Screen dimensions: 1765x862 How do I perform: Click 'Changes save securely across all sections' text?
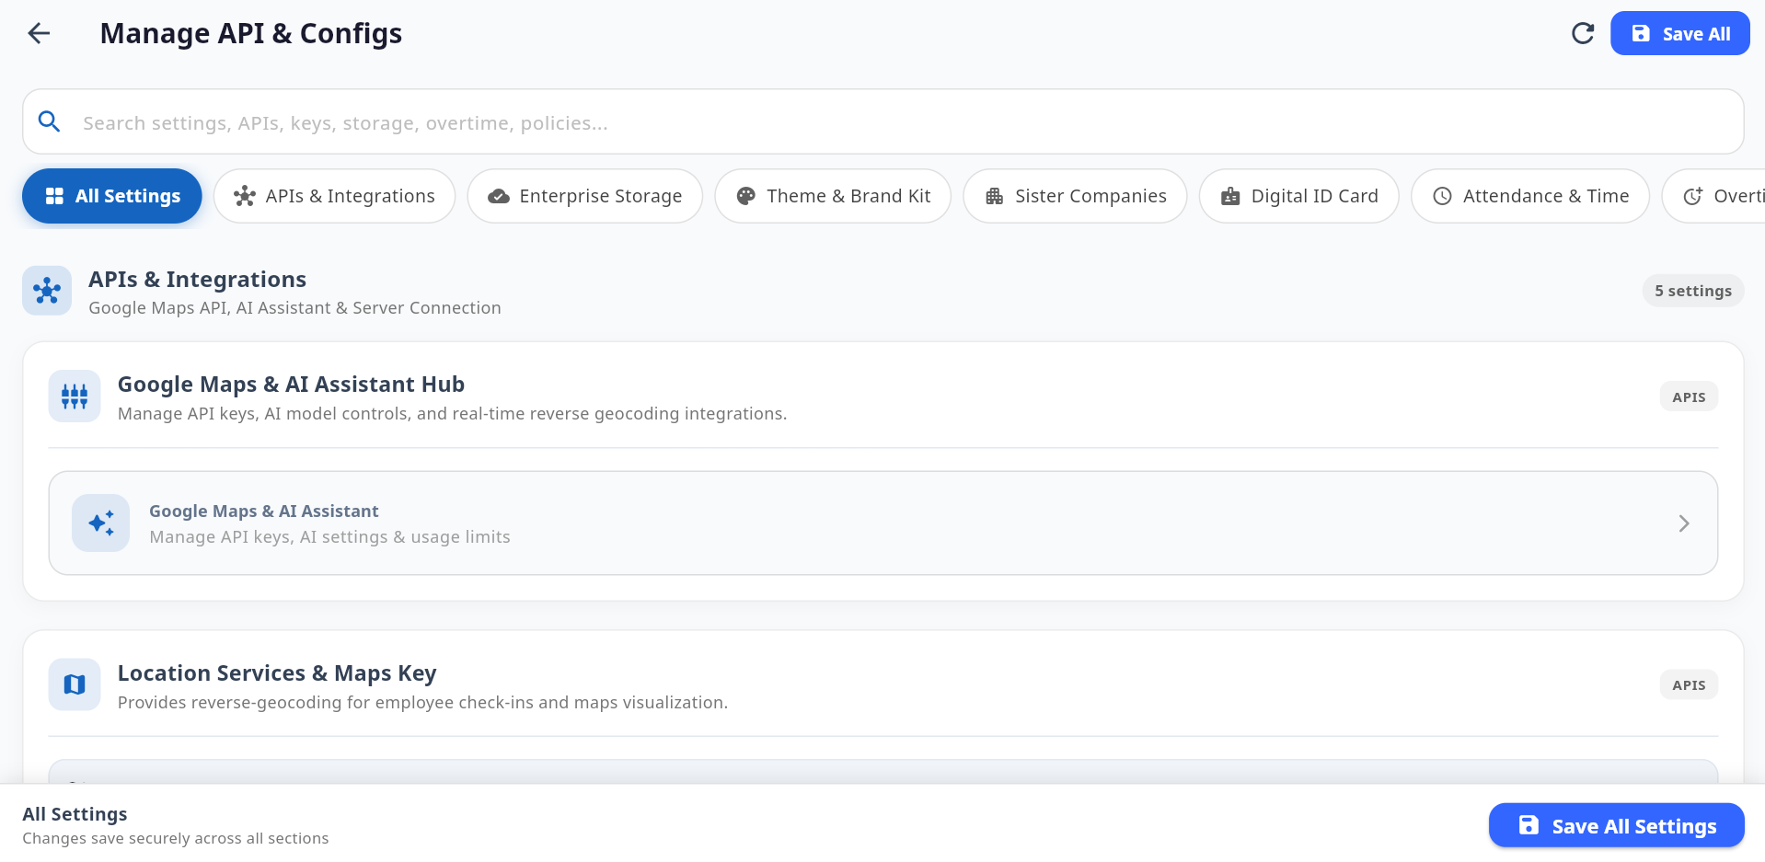point(176,839)
